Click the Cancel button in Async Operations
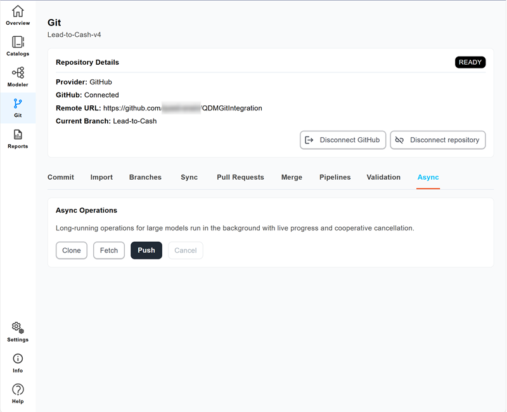The image size is (507, 412). coord(186,250)
